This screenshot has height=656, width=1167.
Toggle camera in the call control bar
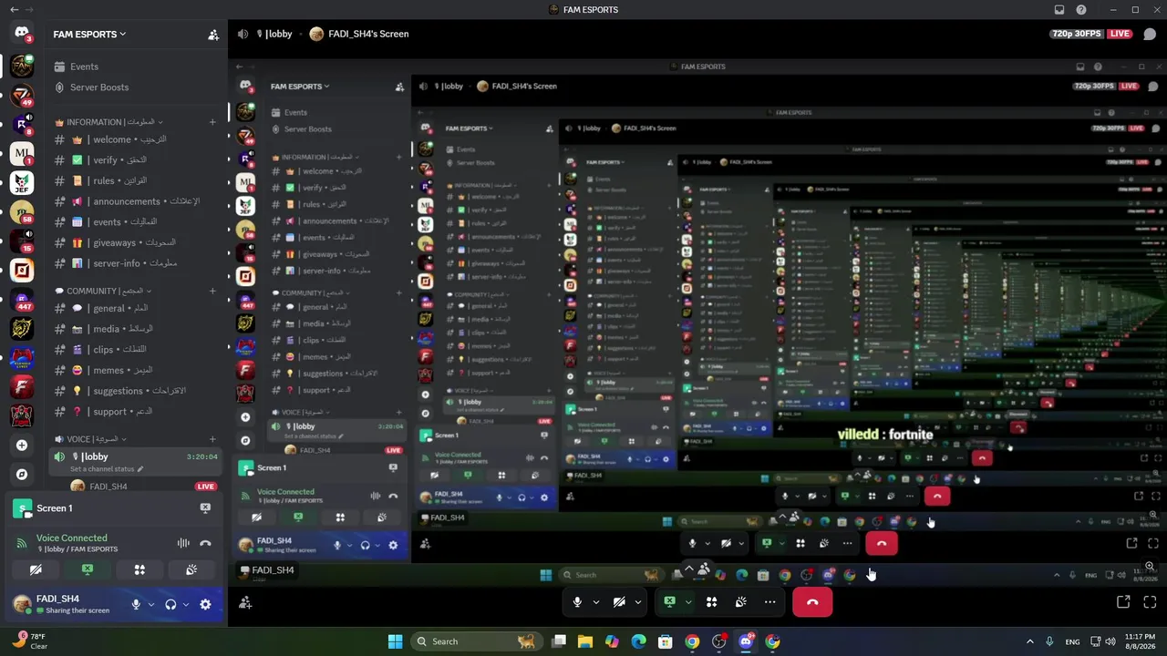pyautogui.click(x=619, y=602)
